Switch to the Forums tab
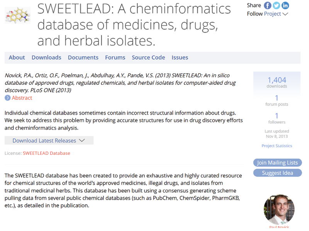Viewport: 309px width, 231px height. pos(115,57)
